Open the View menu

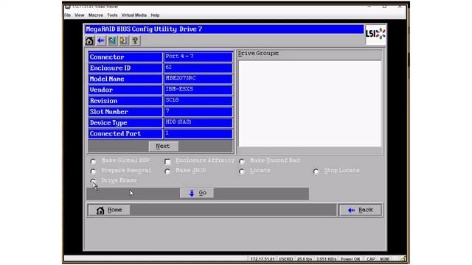point(80,15)
